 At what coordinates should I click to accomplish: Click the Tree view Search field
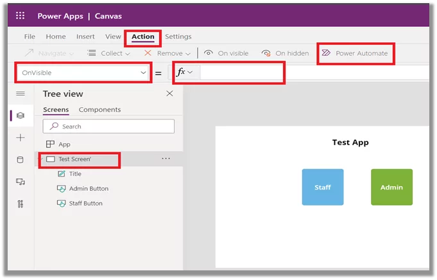pyautogui.click(x=108, y=127)
